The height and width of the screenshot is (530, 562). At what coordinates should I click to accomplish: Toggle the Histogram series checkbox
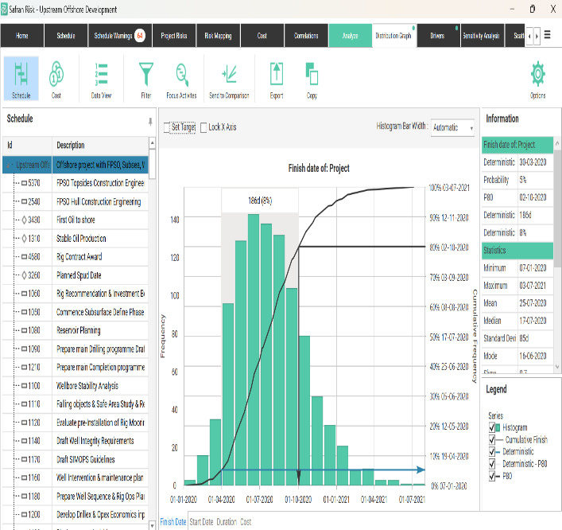coord(492,427)
